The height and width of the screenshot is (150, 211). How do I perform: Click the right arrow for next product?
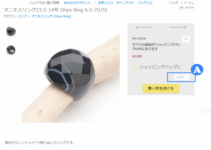pos(178,27)
